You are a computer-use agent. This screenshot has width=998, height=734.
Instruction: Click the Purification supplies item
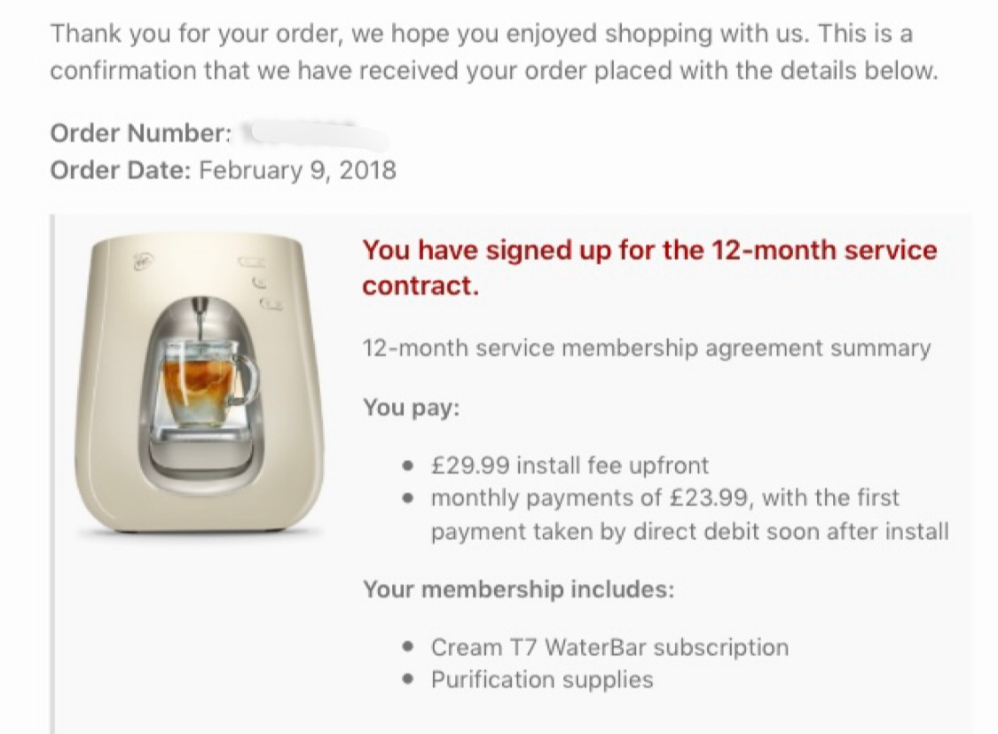point(542,680)
